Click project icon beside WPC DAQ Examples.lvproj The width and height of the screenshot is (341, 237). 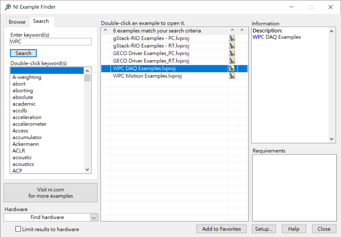click(232, 69)
